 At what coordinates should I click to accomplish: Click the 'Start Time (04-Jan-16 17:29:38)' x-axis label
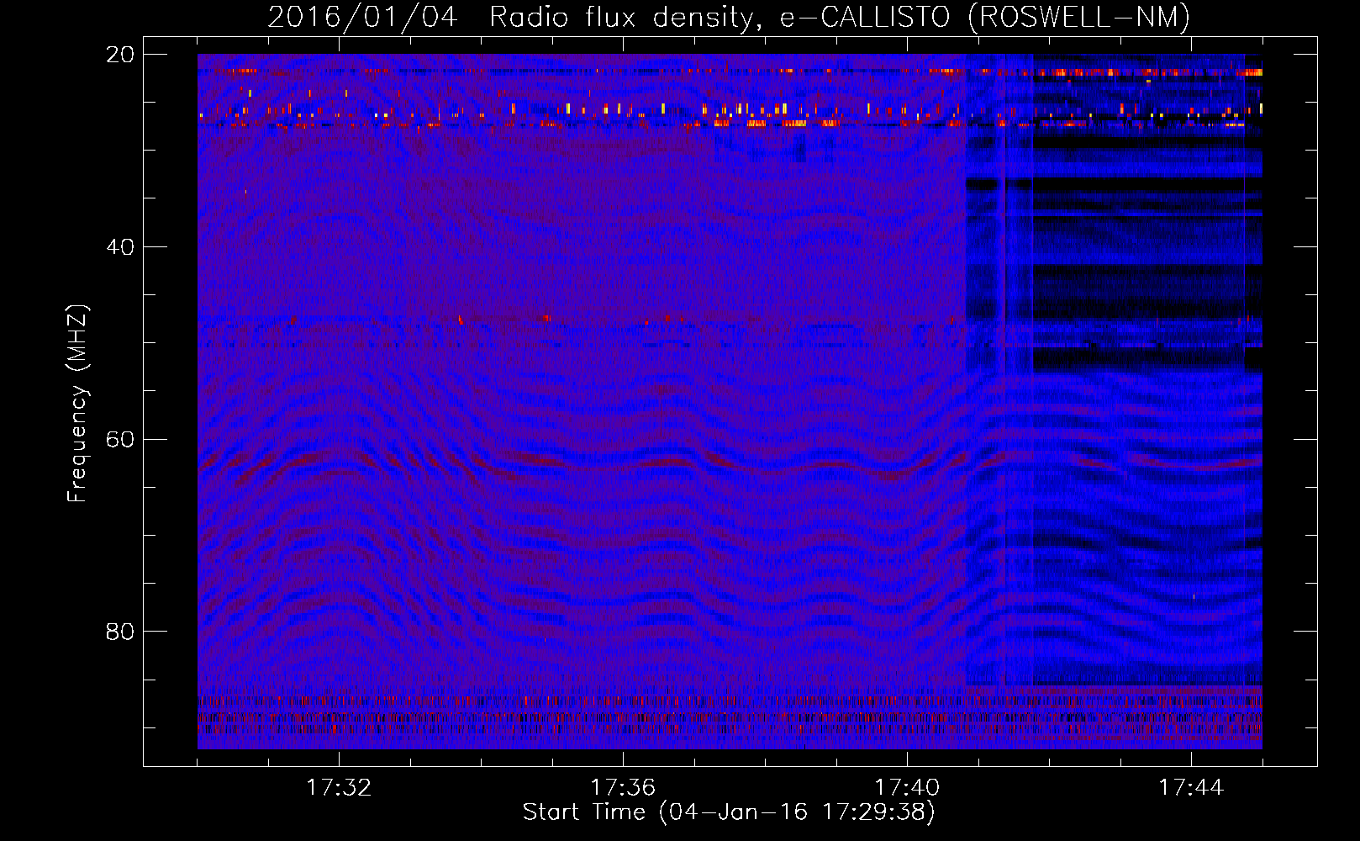pyautogui.click(x=729, y=812)
